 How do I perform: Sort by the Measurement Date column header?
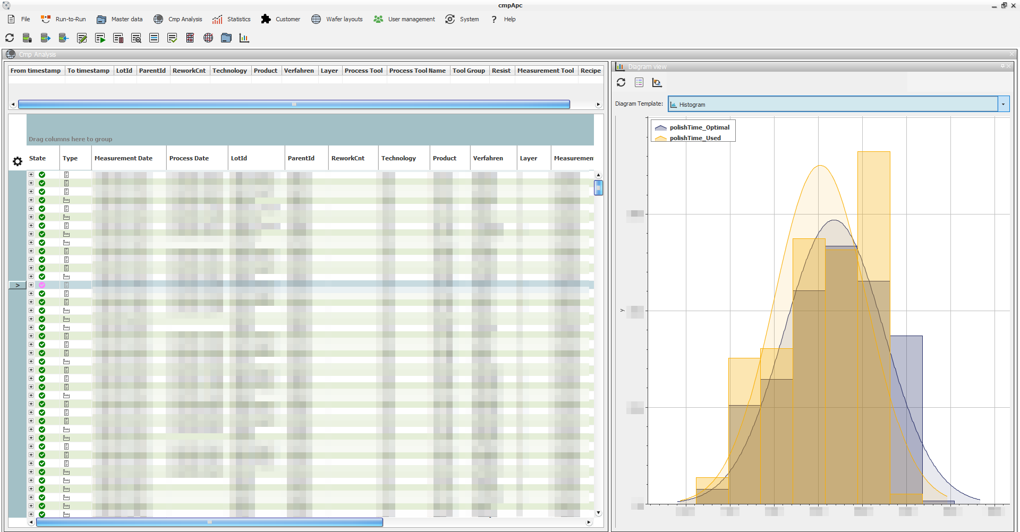123,158
